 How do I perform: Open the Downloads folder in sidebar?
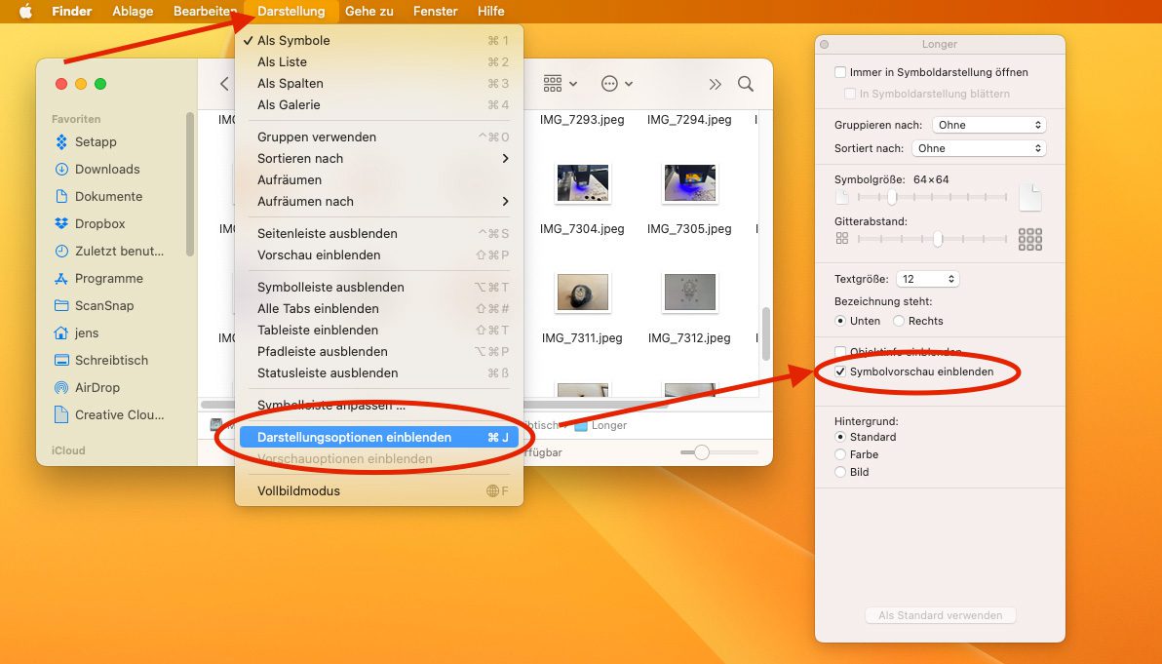coord(106,169)
